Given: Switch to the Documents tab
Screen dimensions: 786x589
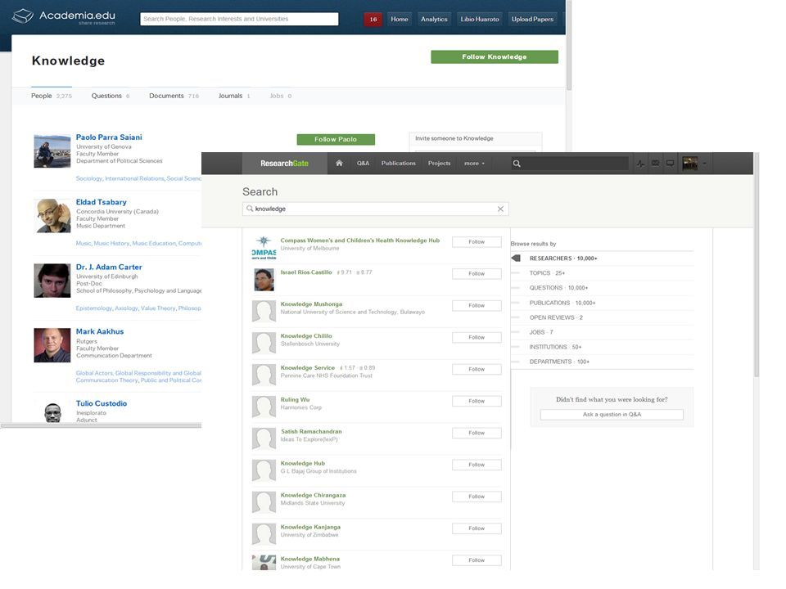Looking at the screenshot, I should (174, 96).
